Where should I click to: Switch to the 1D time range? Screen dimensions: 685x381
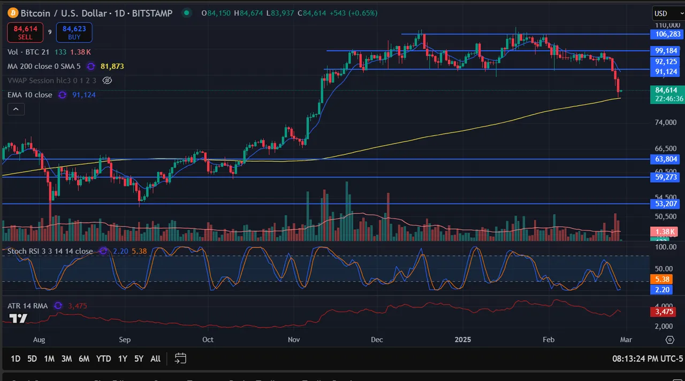(x=15, y=359)
